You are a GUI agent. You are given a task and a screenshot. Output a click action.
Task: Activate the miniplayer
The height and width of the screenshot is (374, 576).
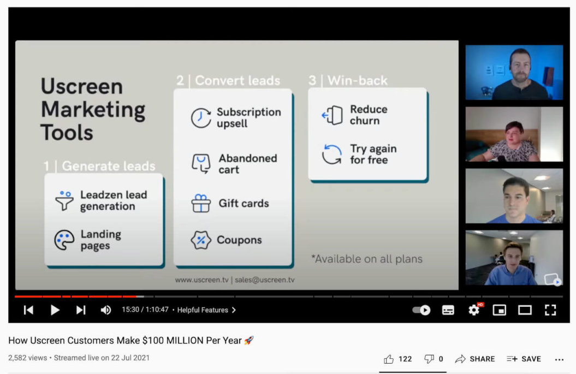pyautogui.click(x=499, y=310)
